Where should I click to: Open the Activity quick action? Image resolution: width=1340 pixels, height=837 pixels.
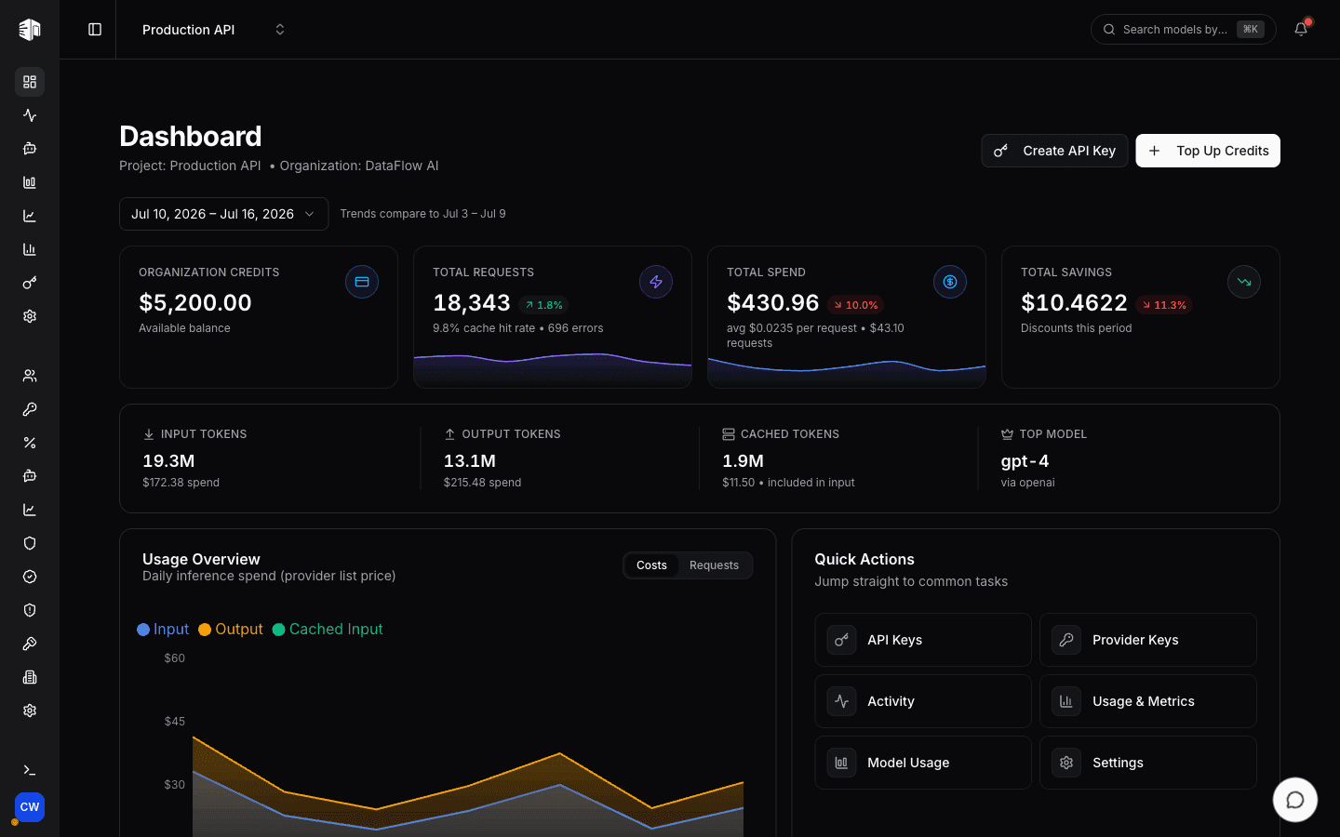pos(923,701)
